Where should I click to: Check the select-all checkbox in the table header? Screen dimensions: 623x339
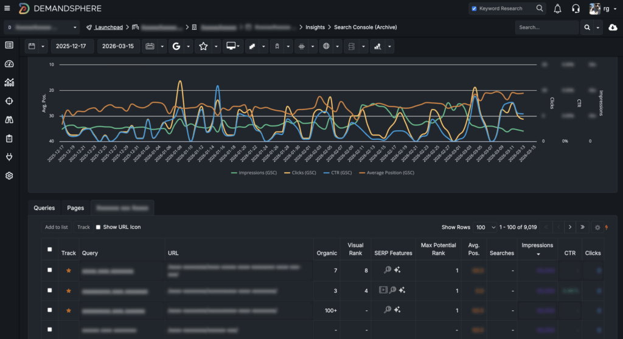pyautogui.click(x=50, y=249)
